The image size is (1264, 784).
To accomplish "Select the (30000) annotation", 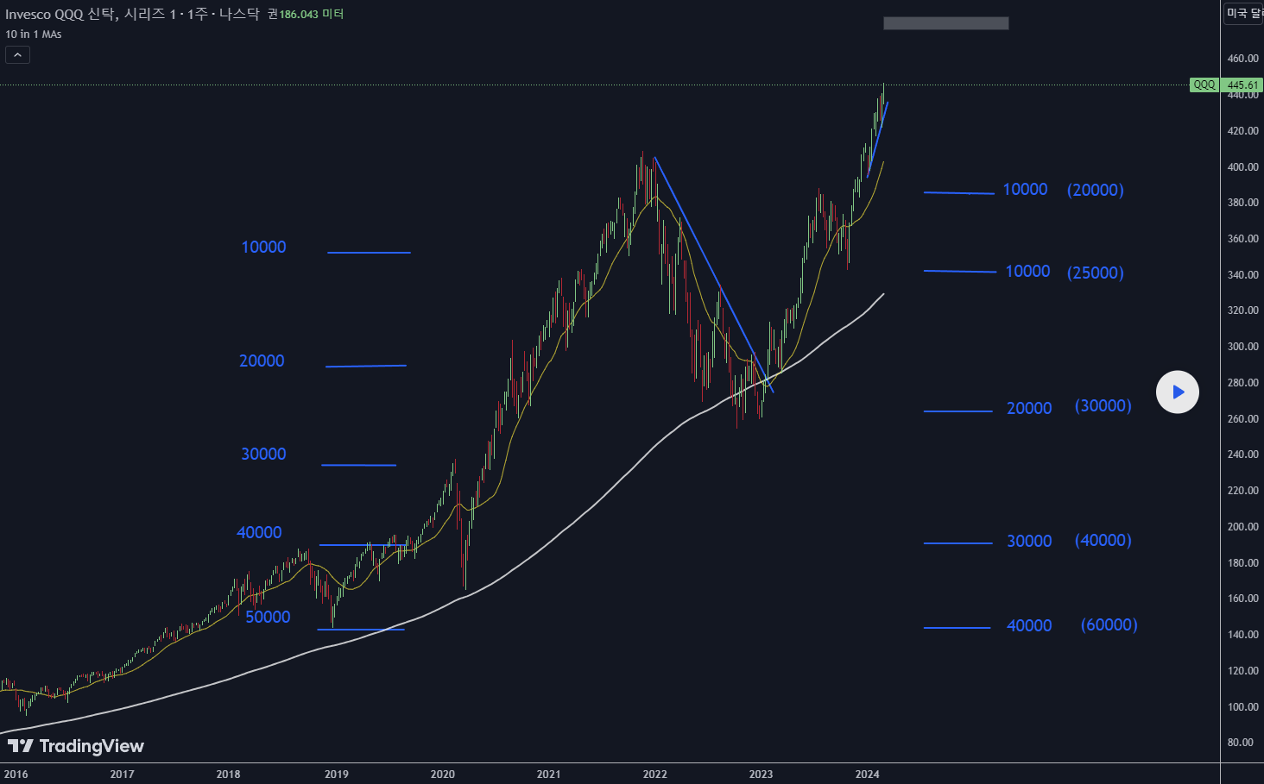I will tap(1103, 405).
